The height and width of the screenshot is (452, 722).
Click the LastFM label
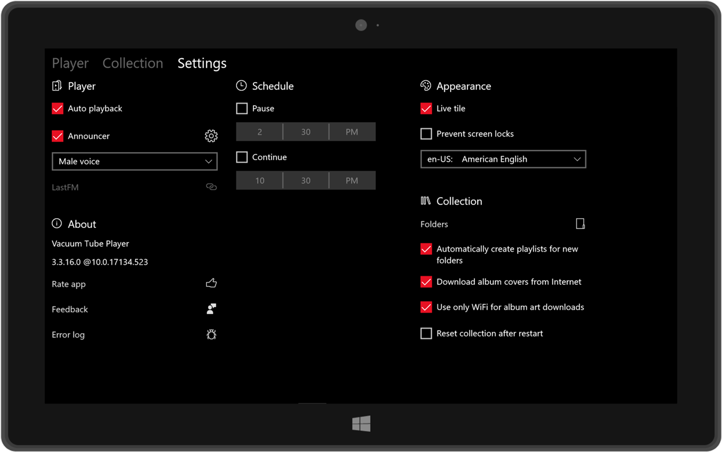coord(65,187)
